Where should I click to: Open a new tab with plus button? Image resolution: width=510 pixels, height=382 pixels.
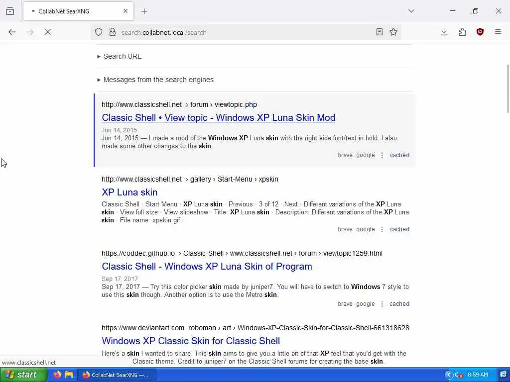pyautogui.click(x=144, y=11)
